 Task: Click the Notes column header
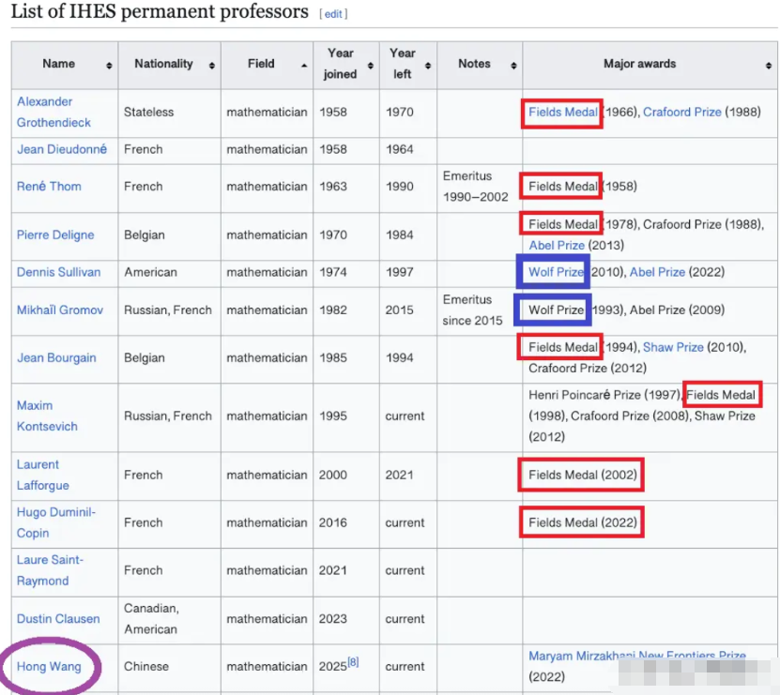click(480, 65)
